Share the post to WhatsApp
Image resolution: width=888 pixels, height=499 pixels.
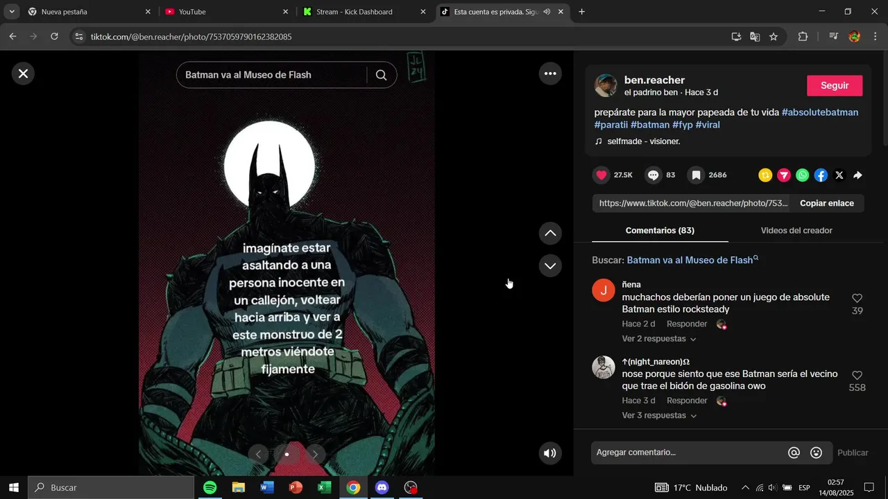[803, 175]
